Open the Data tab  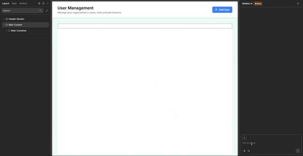(x=14, y=3)
